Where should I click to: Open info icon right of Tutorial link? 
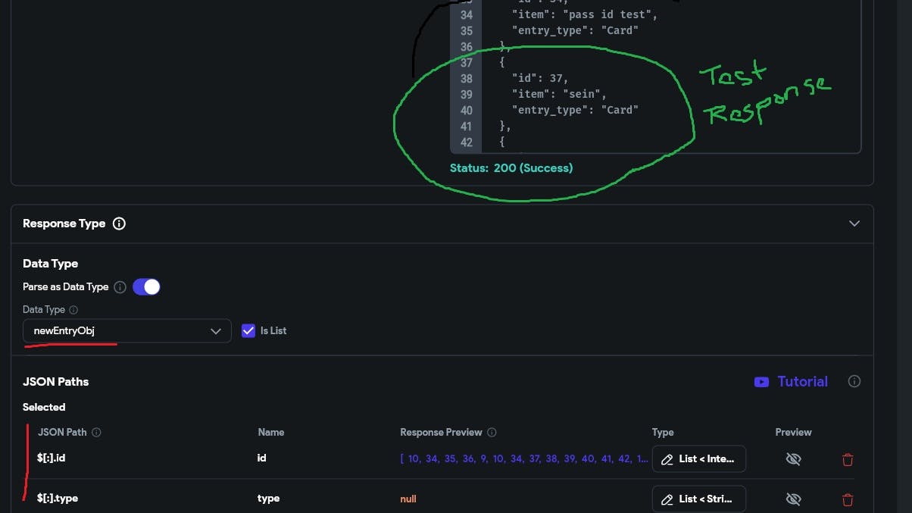tap(854, 382)
